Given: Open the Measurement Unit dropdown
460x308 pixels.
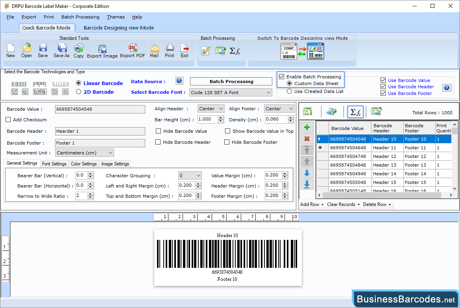Looking at the screenshot, I should (x=85, y=153).
